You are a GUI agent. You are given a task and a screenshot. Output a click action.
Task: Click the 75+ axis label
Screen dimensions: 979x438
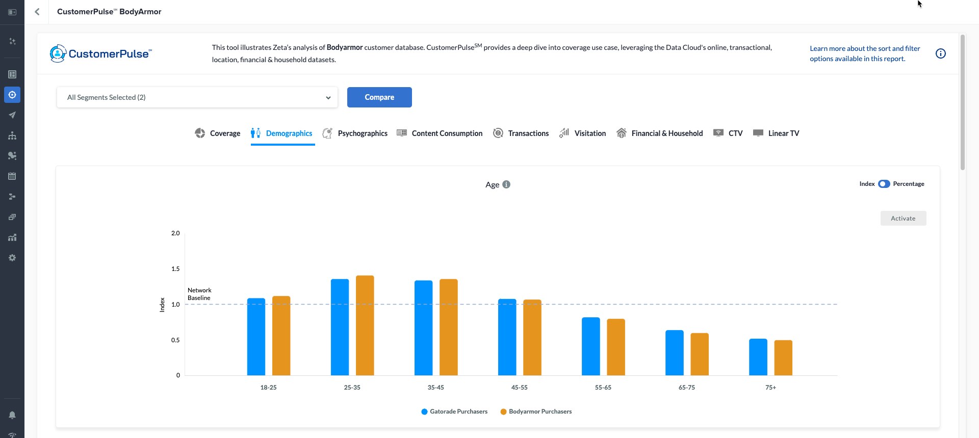pyautogui.click(x=770, y=388)
